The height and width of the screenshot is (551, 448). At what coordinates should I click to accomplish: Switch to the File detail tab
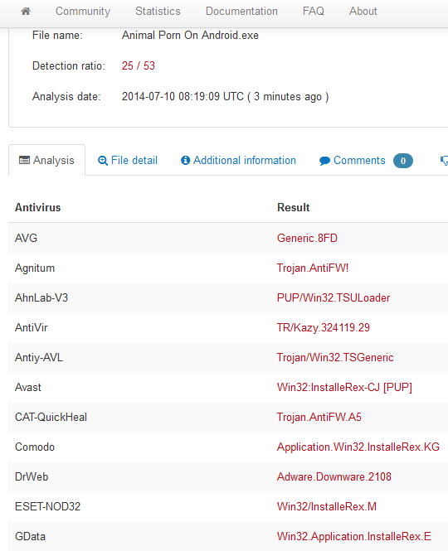click(x=128, y=160)
